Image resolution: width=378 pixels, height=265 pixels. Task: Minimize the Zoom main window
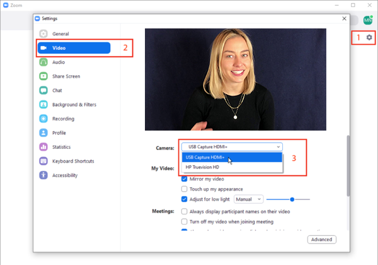click(x=337, y=5)
